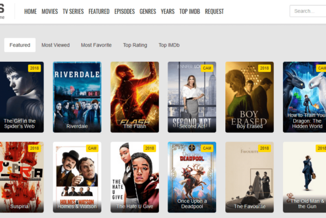Open The Flash poster
The height and width of the screenshot is (218, 326).
135,97
